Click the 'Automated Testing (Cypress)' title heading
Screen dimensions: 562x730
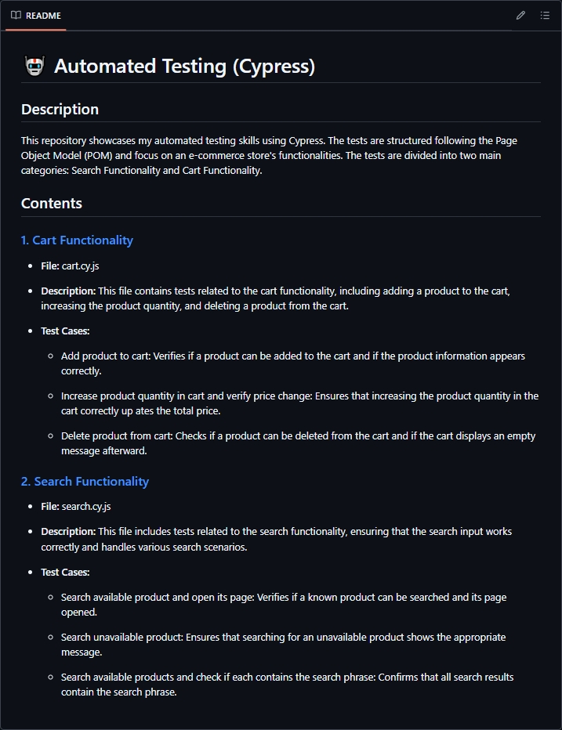pos(184,67)
